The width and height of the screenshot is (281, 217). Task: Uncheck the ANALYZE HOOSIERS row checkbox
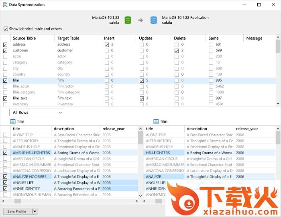(5, 177)
